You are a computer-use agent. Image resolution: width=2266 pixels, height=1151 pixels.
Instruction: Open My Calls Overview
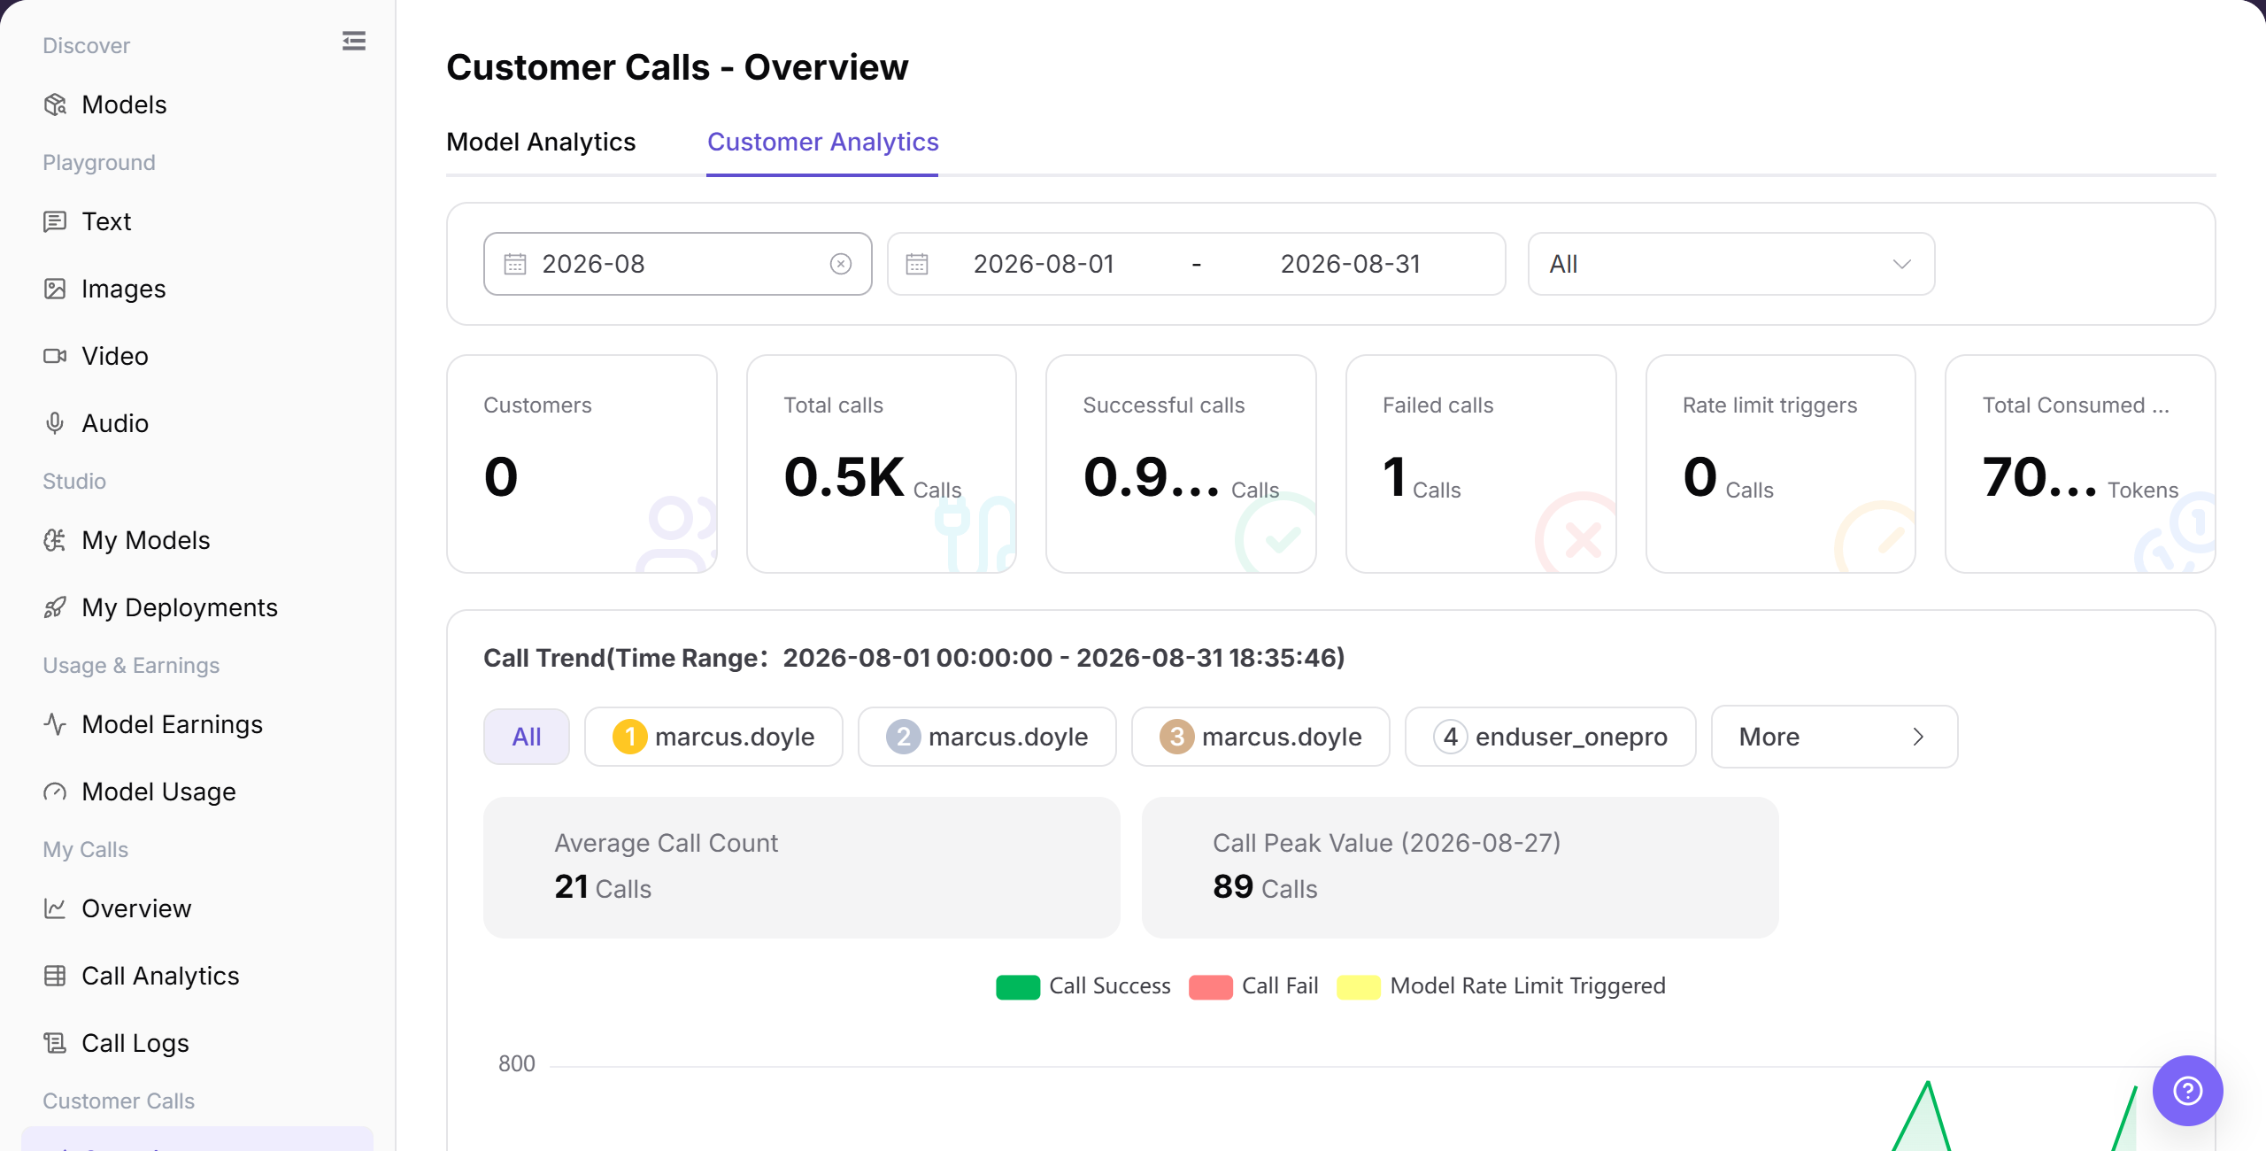pos(118,908)
